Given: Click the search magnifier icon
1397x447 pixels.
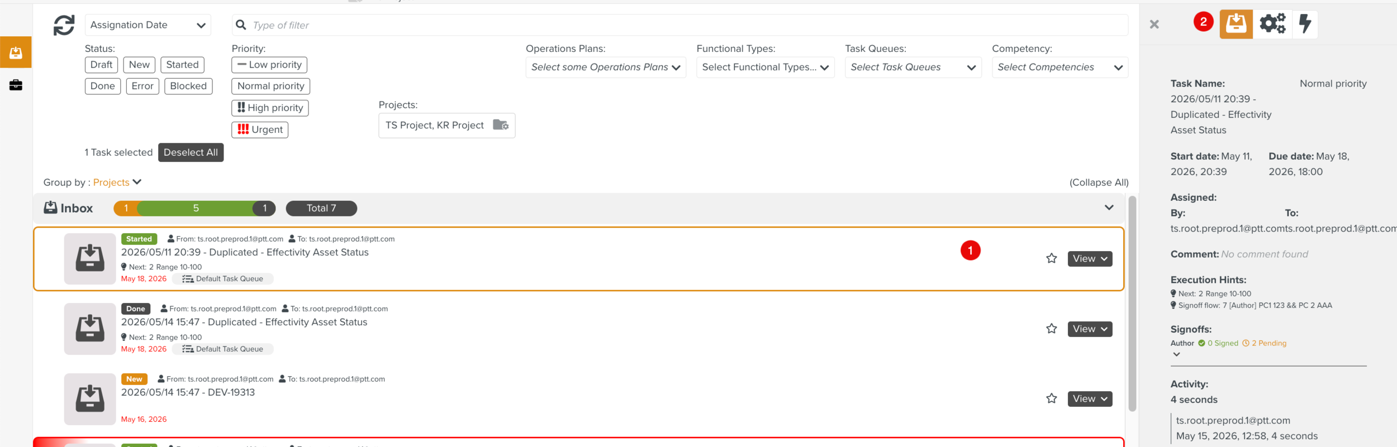Looking at the screenshot, I should [241, 25].
